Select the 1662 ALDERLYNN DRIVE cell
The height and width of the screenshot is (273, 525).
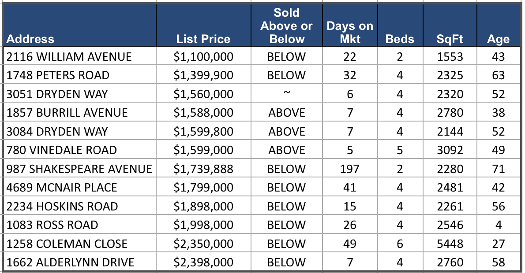[x=71, y=263]
